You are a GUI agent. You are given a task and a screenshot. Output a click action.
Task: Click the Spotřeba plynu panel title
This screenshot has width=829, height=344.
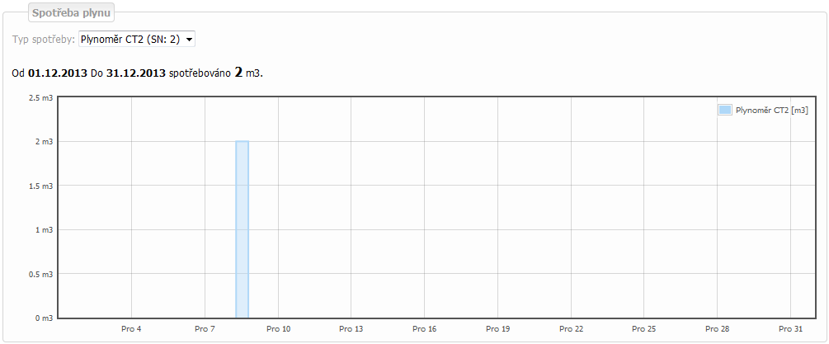[71, 13]
